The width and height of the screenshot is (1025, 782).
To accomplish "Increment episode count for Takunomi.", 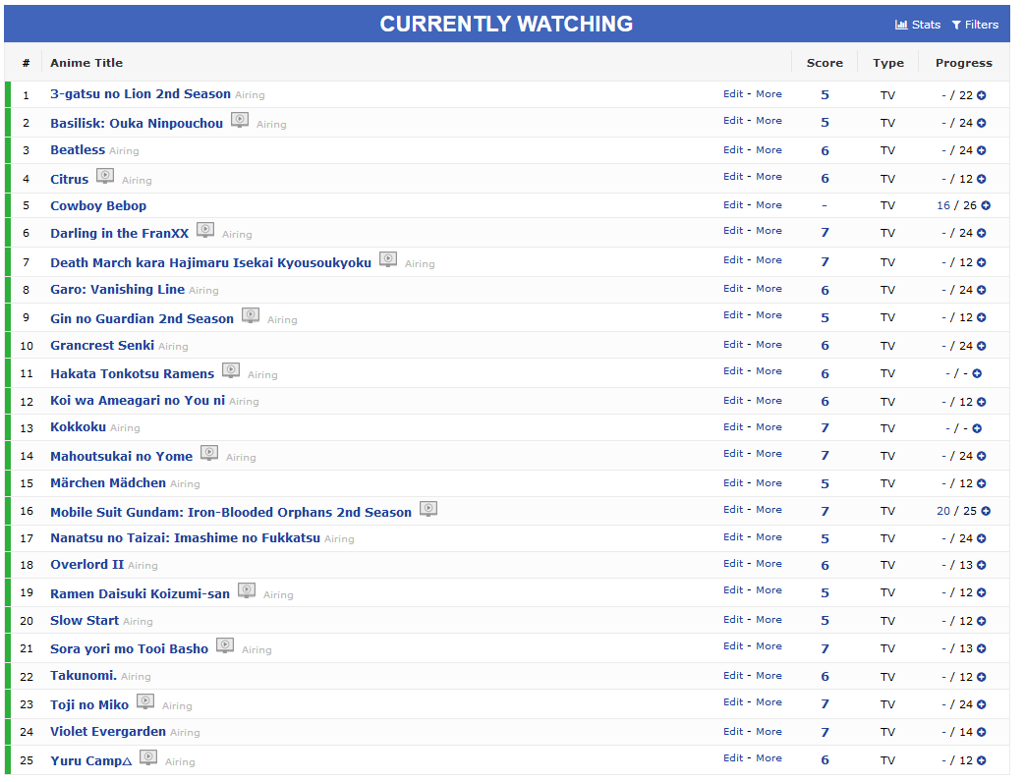I will 981,678.
